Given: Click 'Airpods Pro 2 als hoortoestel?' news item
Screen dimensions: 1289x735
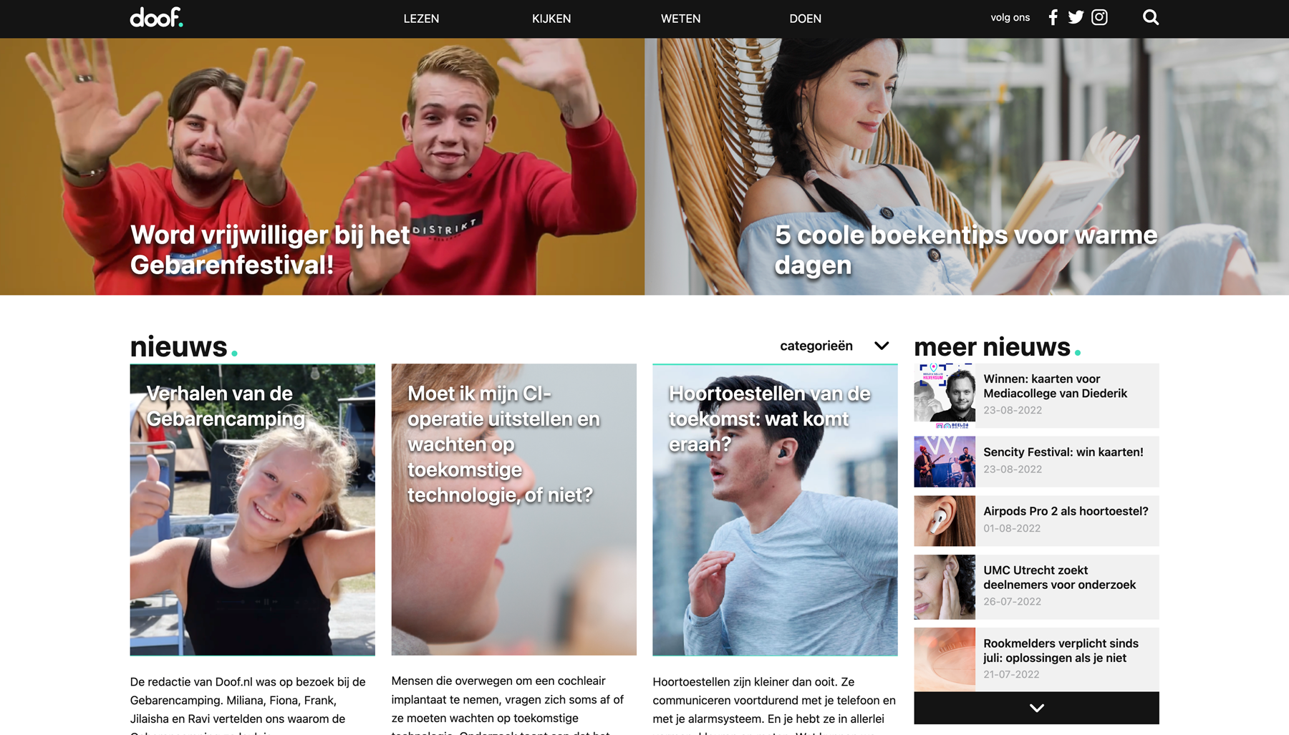Looking at the screenshot, I should 1036,521.
